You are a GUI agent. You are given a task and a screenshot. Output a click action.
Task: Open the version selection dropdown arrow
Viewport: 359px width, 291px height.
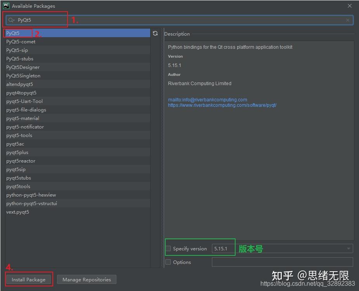coord(349,248)
